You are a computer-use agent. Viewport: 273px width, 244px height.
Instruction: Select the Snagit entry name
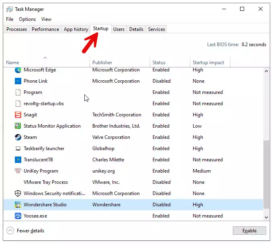click(x=30, y=115)
